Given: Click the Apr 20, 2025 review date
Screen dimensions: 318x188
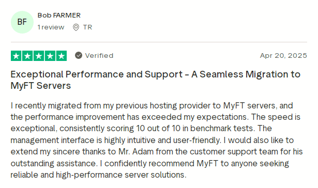Looking at the screenshot, I should coord(283,55).
